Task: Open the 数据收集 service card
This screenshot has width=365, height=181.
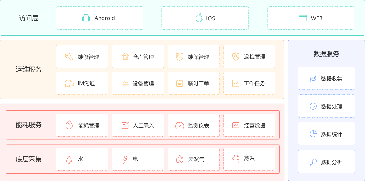Action: (x=326, y=78)
